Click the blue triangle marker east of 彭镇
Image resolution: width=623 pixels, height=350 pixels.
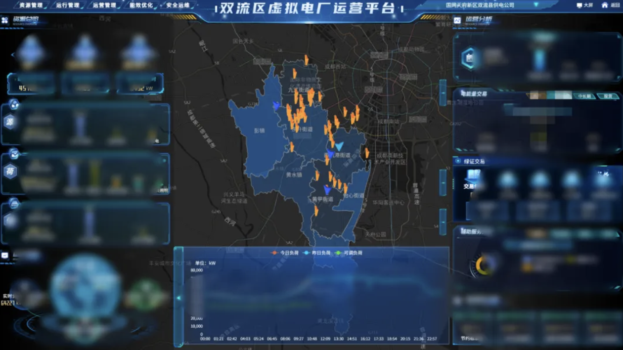tap(276, 105)
